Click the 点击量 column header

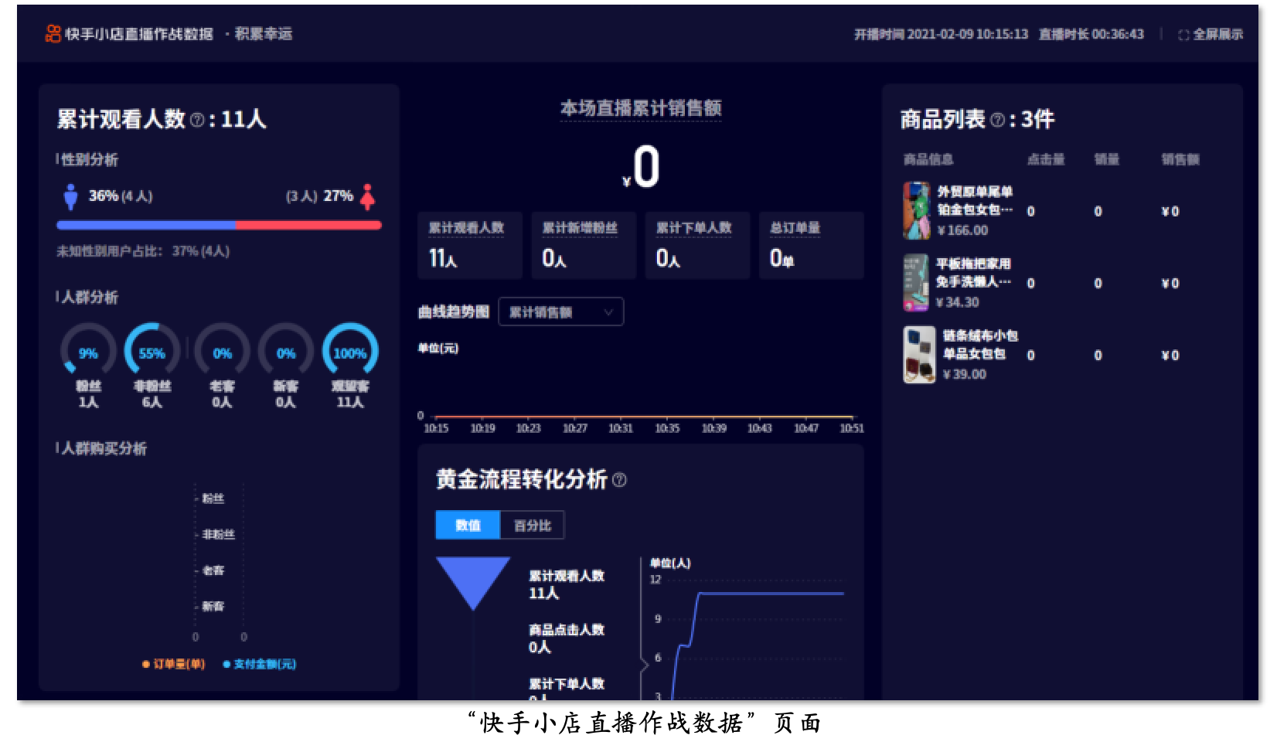pyautogui.click(x=1046, y=160)
